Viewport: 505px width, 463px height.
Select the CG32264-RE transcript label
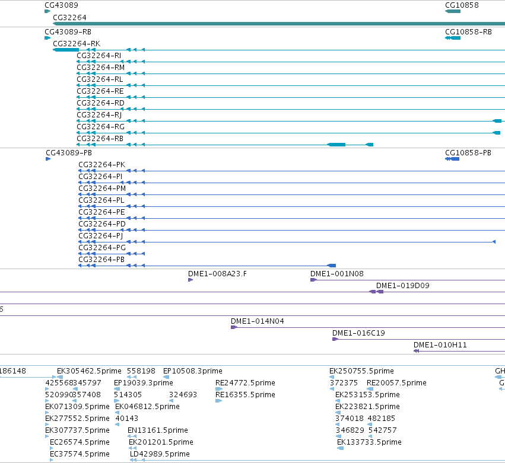(100, 91)
